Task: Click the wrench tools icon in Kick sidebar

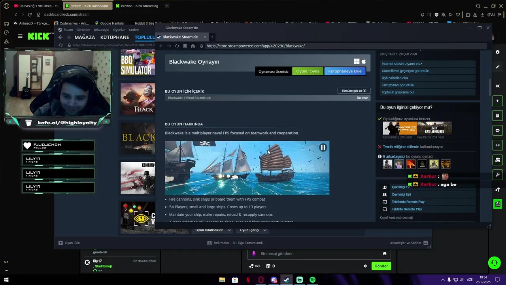Action: point(497,175)
